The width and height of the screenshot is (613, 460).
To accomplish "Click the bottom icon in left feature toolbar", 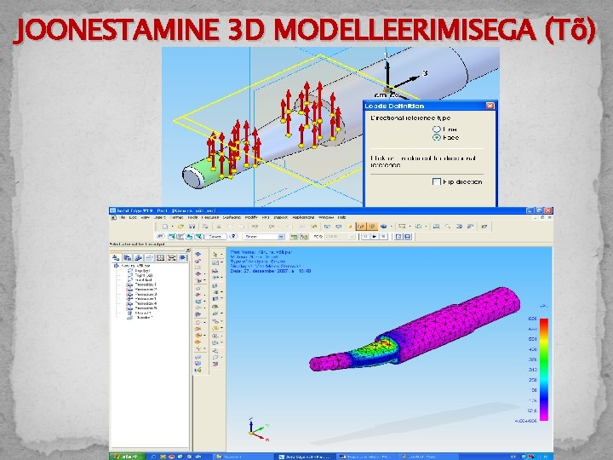I will (x=198, y=370).
